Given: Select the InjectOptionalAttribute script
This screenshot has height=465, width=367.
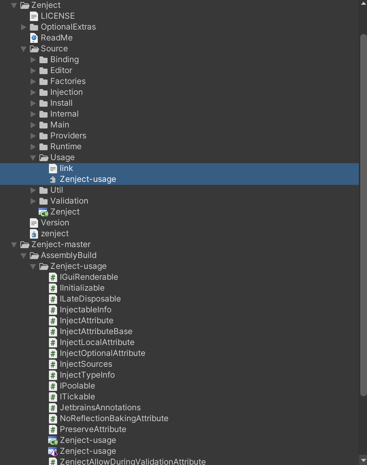Looking at the screenshot, I should 103,353.
